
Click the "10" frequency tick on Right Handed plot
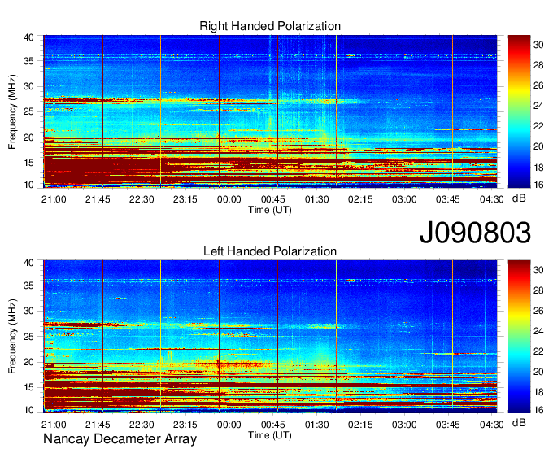coord(29,185)
